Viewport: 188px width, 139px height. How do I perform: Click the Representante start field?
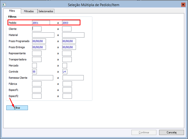coord(37,53)
